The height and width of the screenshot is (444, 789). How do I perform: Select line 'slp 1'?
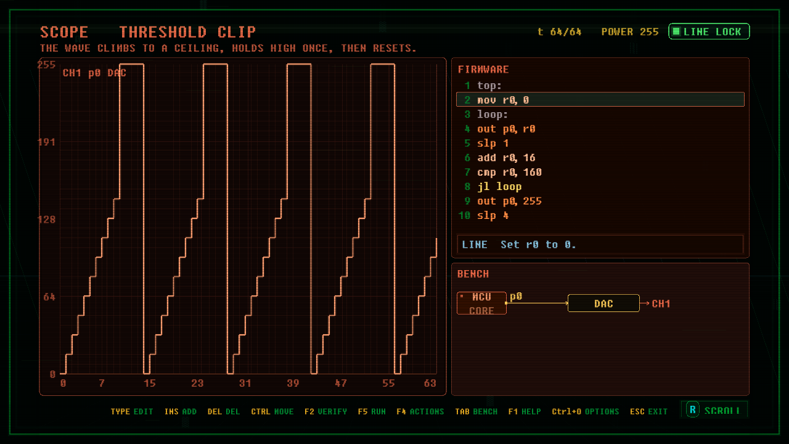tap(600, 143)
